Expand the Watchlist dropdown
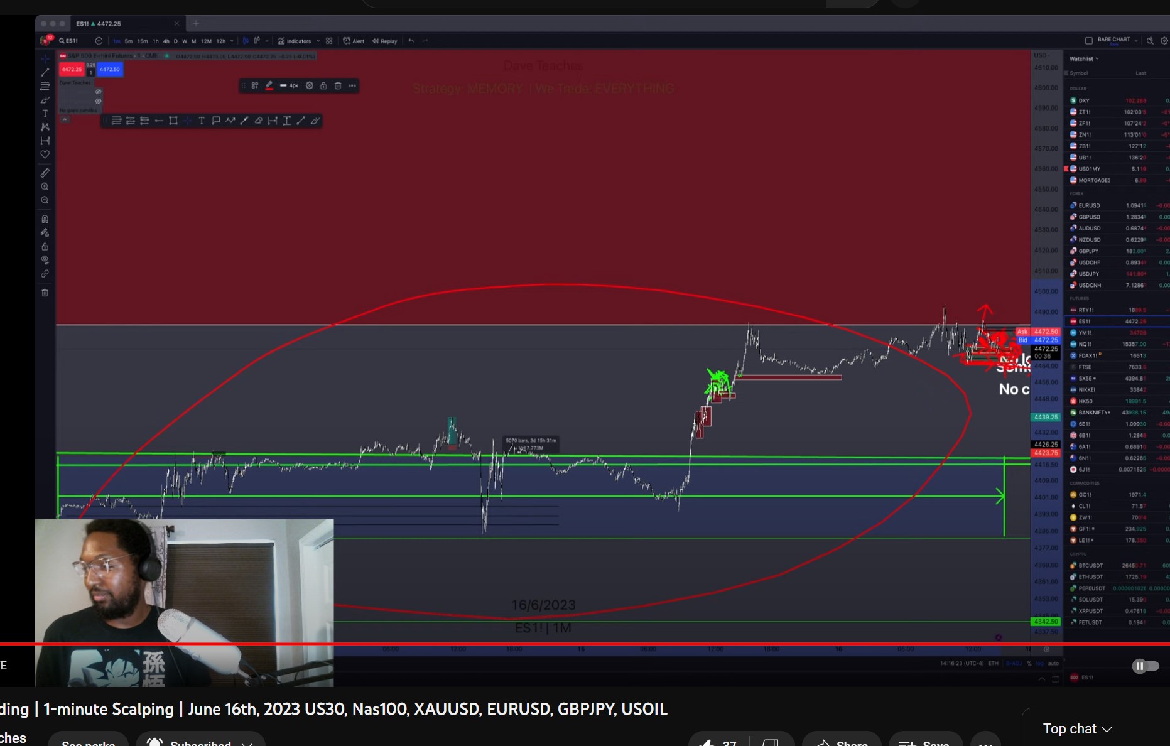This screenshot has width=1170, height=746. click(x=1084, y=58)
